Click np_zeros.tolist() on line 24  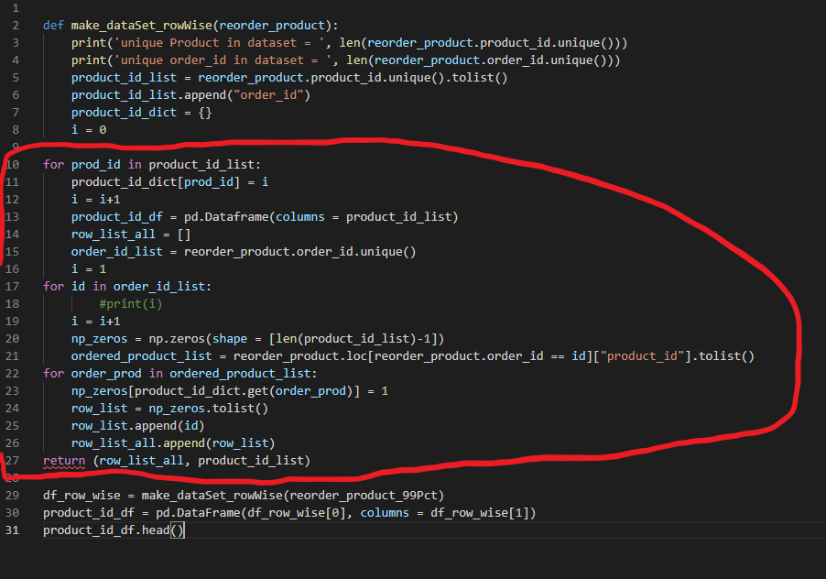click(x=208, y=408)
